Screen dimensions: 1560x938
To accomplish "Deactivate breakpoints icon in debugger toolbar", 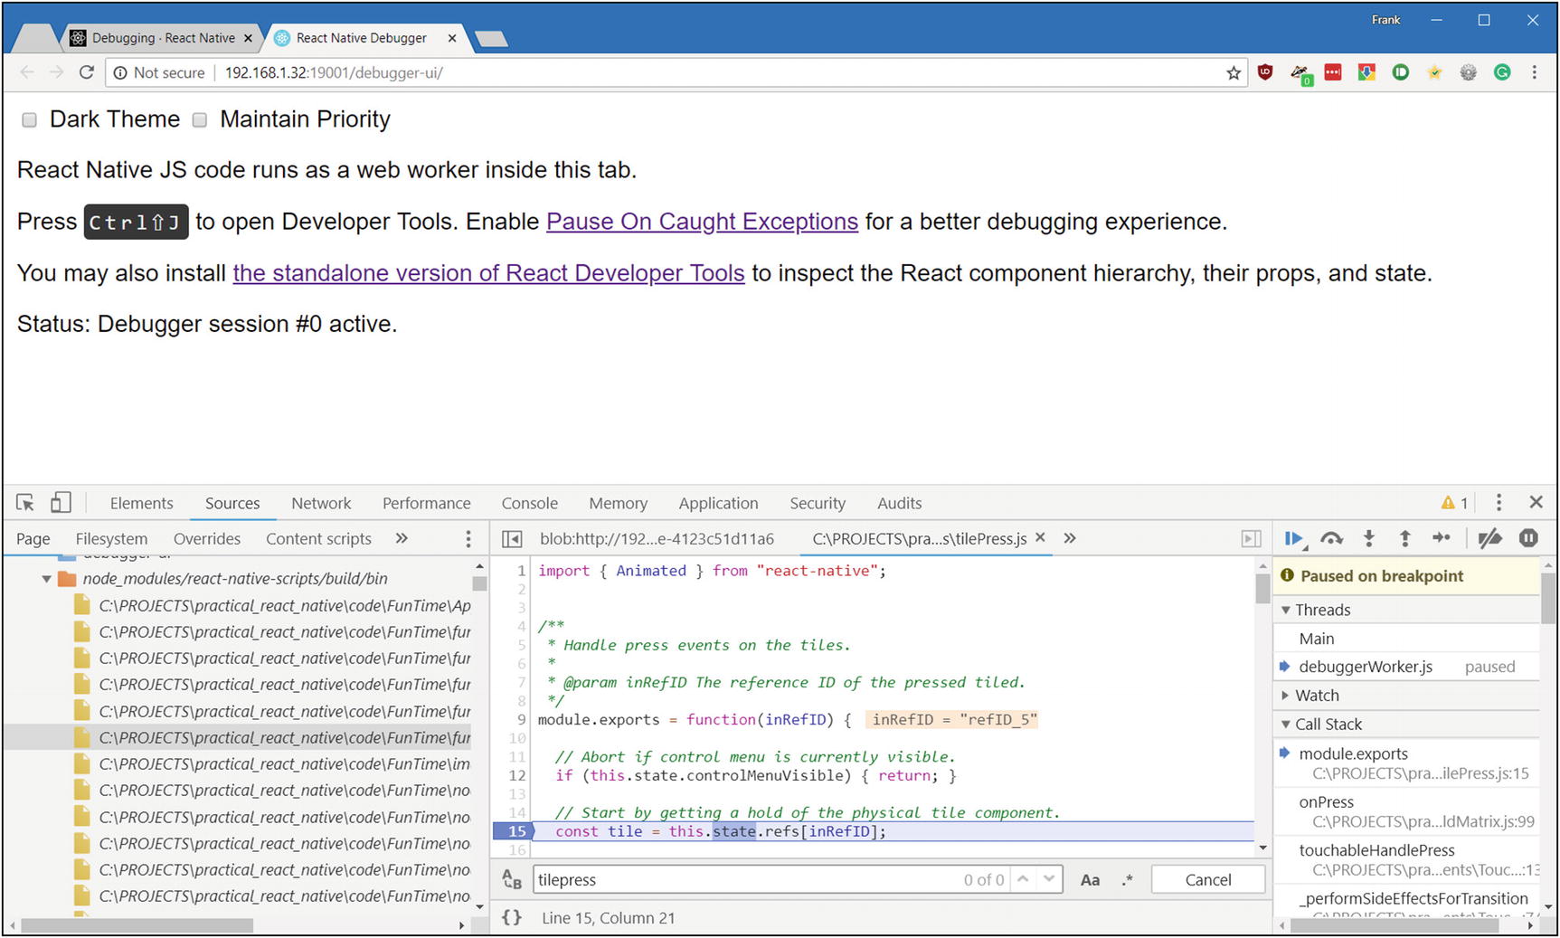I will coord(1489,539).
